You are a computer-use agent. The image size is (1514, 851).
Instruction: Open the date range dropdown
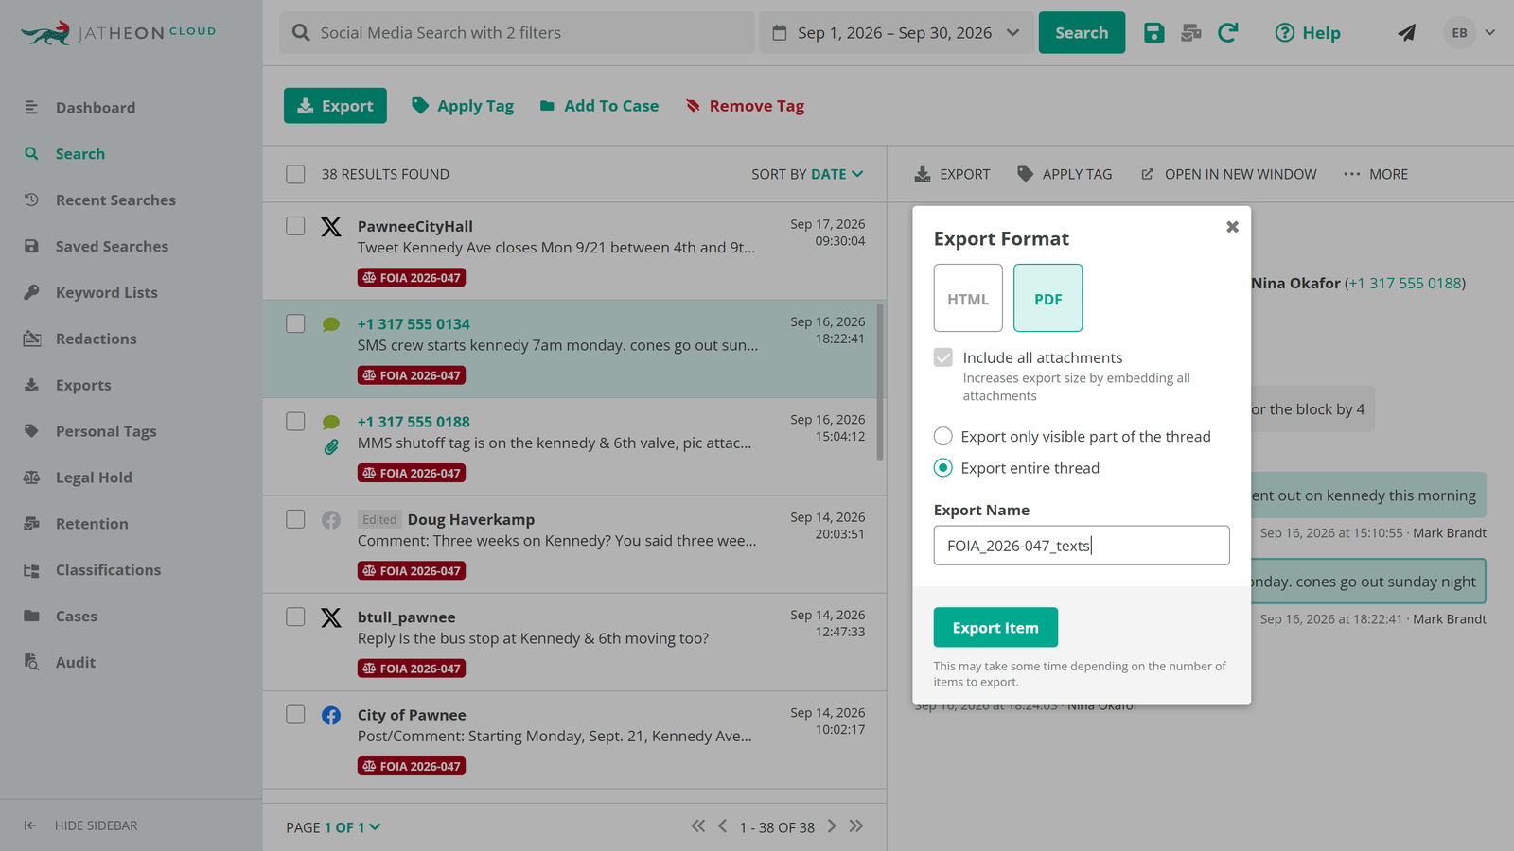pos(896,33)
